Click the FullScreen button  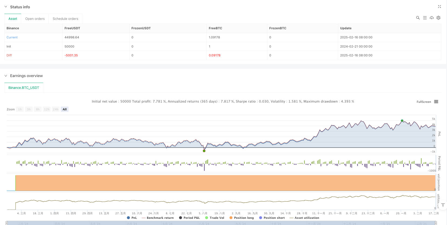tap(424, 102)
